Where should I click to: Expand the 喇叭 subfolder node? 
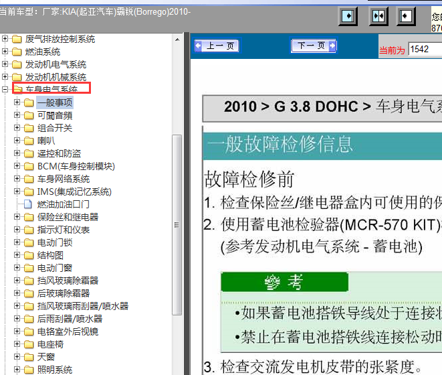coord(17,141)
